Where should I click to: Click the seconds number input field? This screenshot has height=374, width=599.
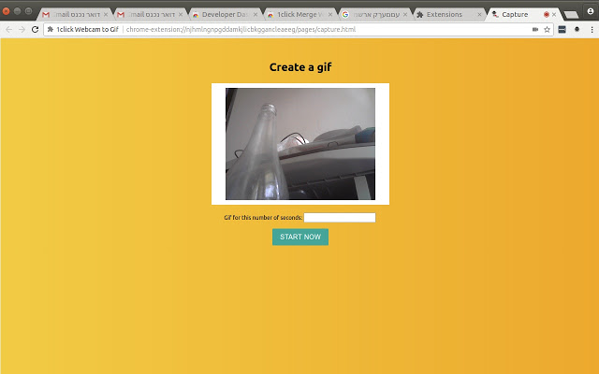click(x=340, y=218)
